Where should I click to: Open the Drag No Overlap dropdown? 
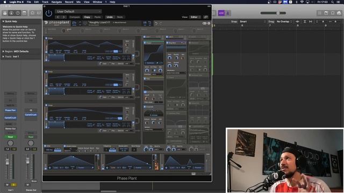point(284,21)
